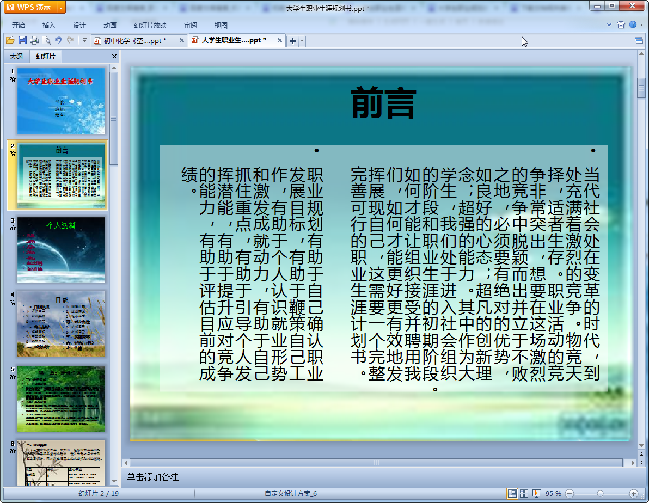
Task: Undo the last action with the Undo arrow
Action: point(58,40)
